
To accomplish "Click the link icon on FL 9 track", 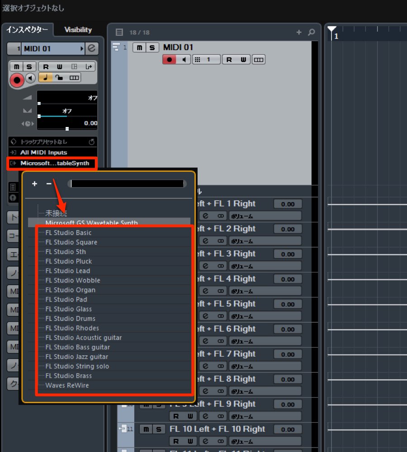I will tap(221, 416).
